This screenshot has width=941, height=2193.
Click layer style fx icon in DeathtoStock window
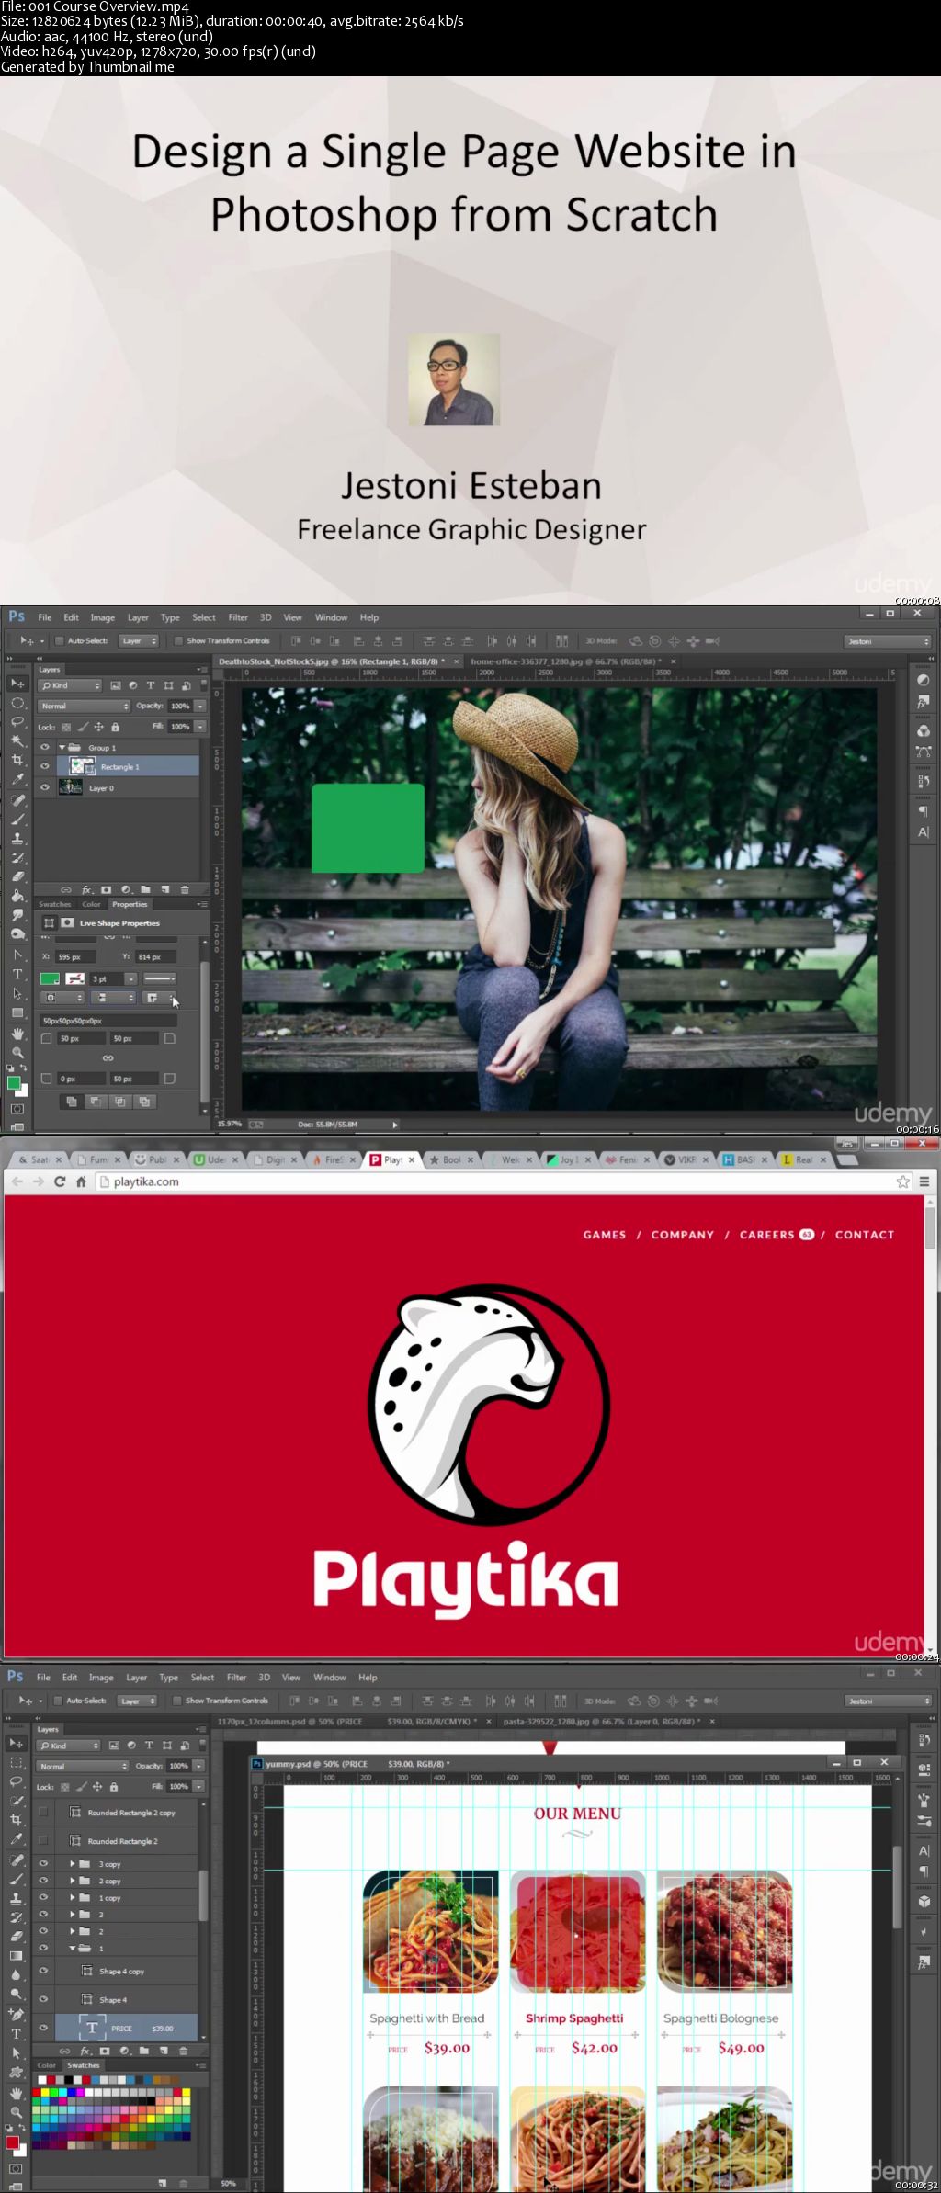[86, 889]
